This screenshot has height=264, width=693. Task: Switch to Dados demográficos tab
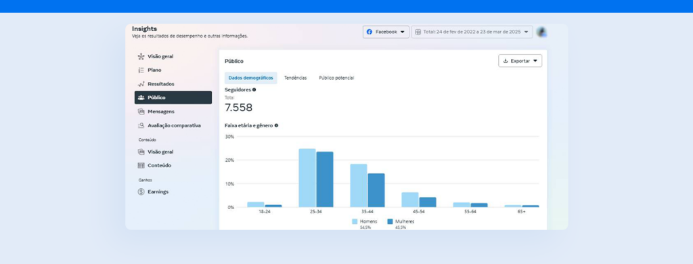[x=250, y=78]
